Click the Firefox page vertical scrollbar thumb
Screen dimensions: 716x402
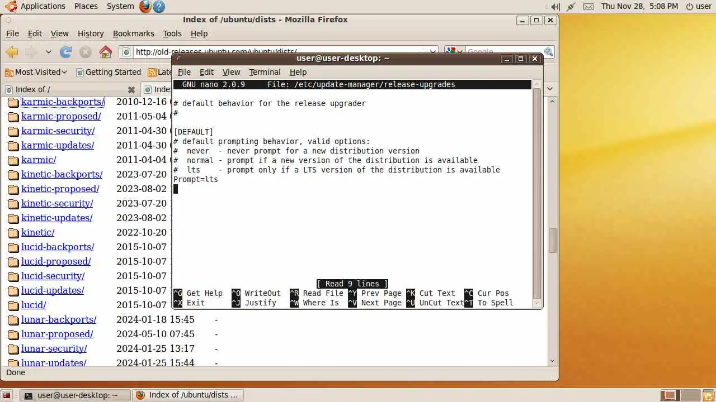(553, 240)
